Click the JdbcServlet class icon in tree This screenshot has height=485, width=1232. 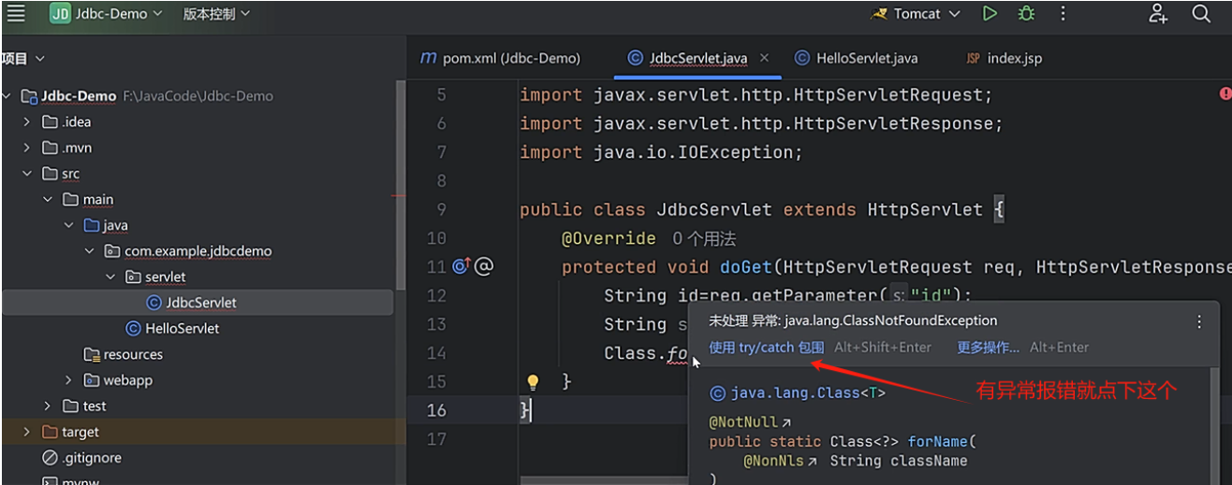tap(154, 303)
